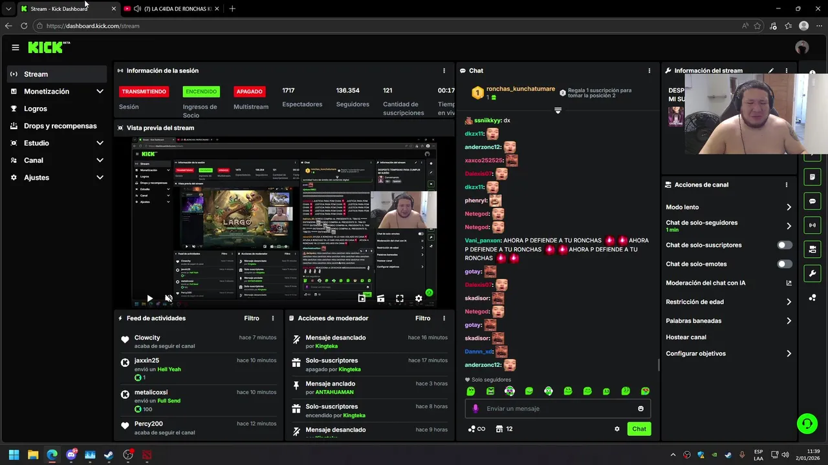Open Steam from the taskbar
The image size is (828, 465).
pyautogui.click(x=109, y=455)
